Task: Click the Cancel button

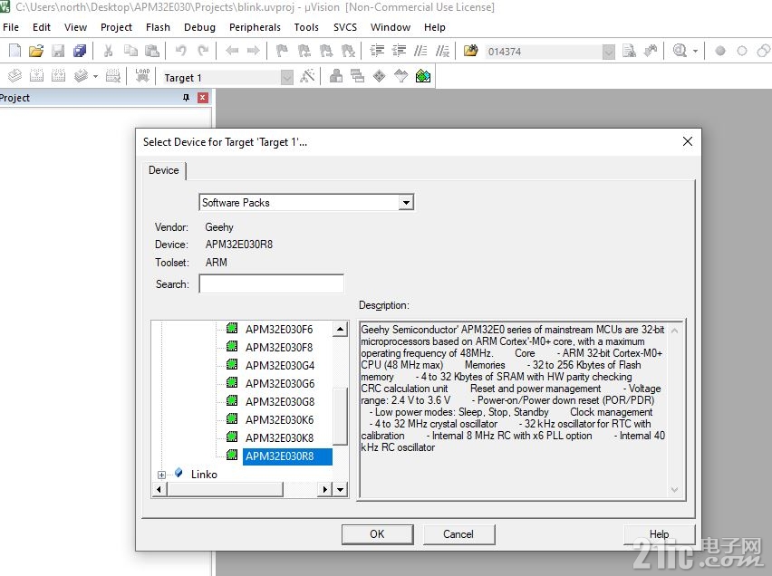Action: point(458,534)
